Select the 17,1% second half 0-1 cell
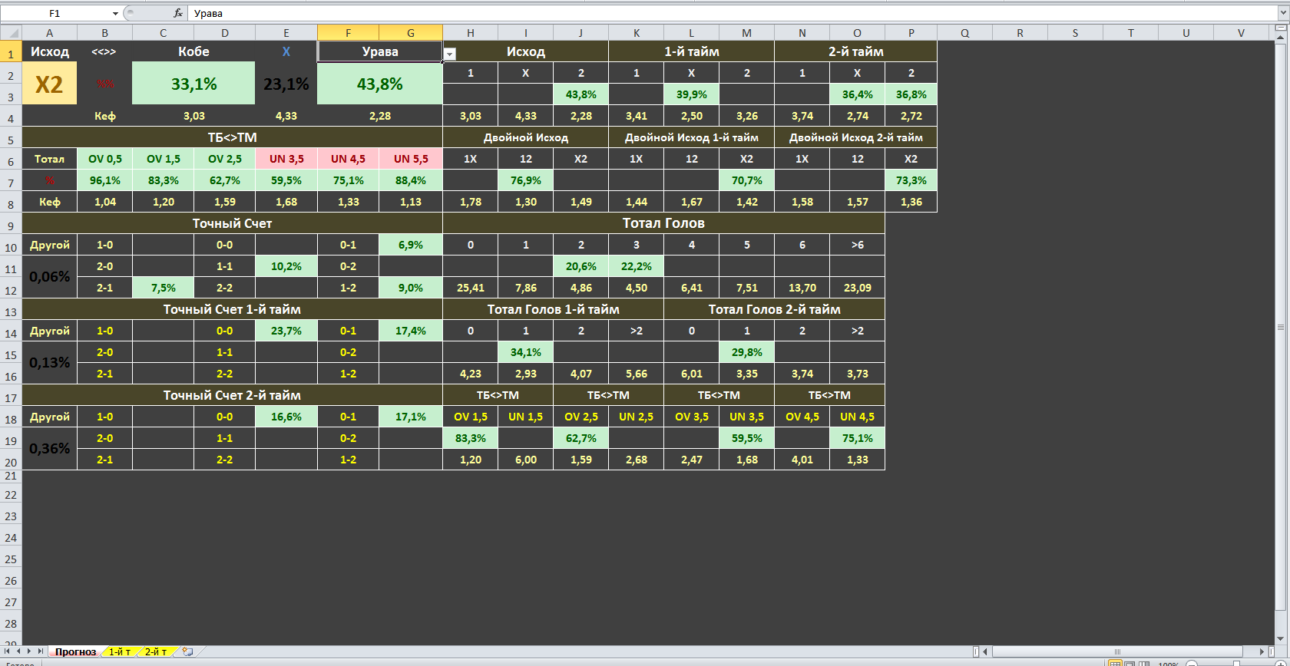 (x=411, y=417)
